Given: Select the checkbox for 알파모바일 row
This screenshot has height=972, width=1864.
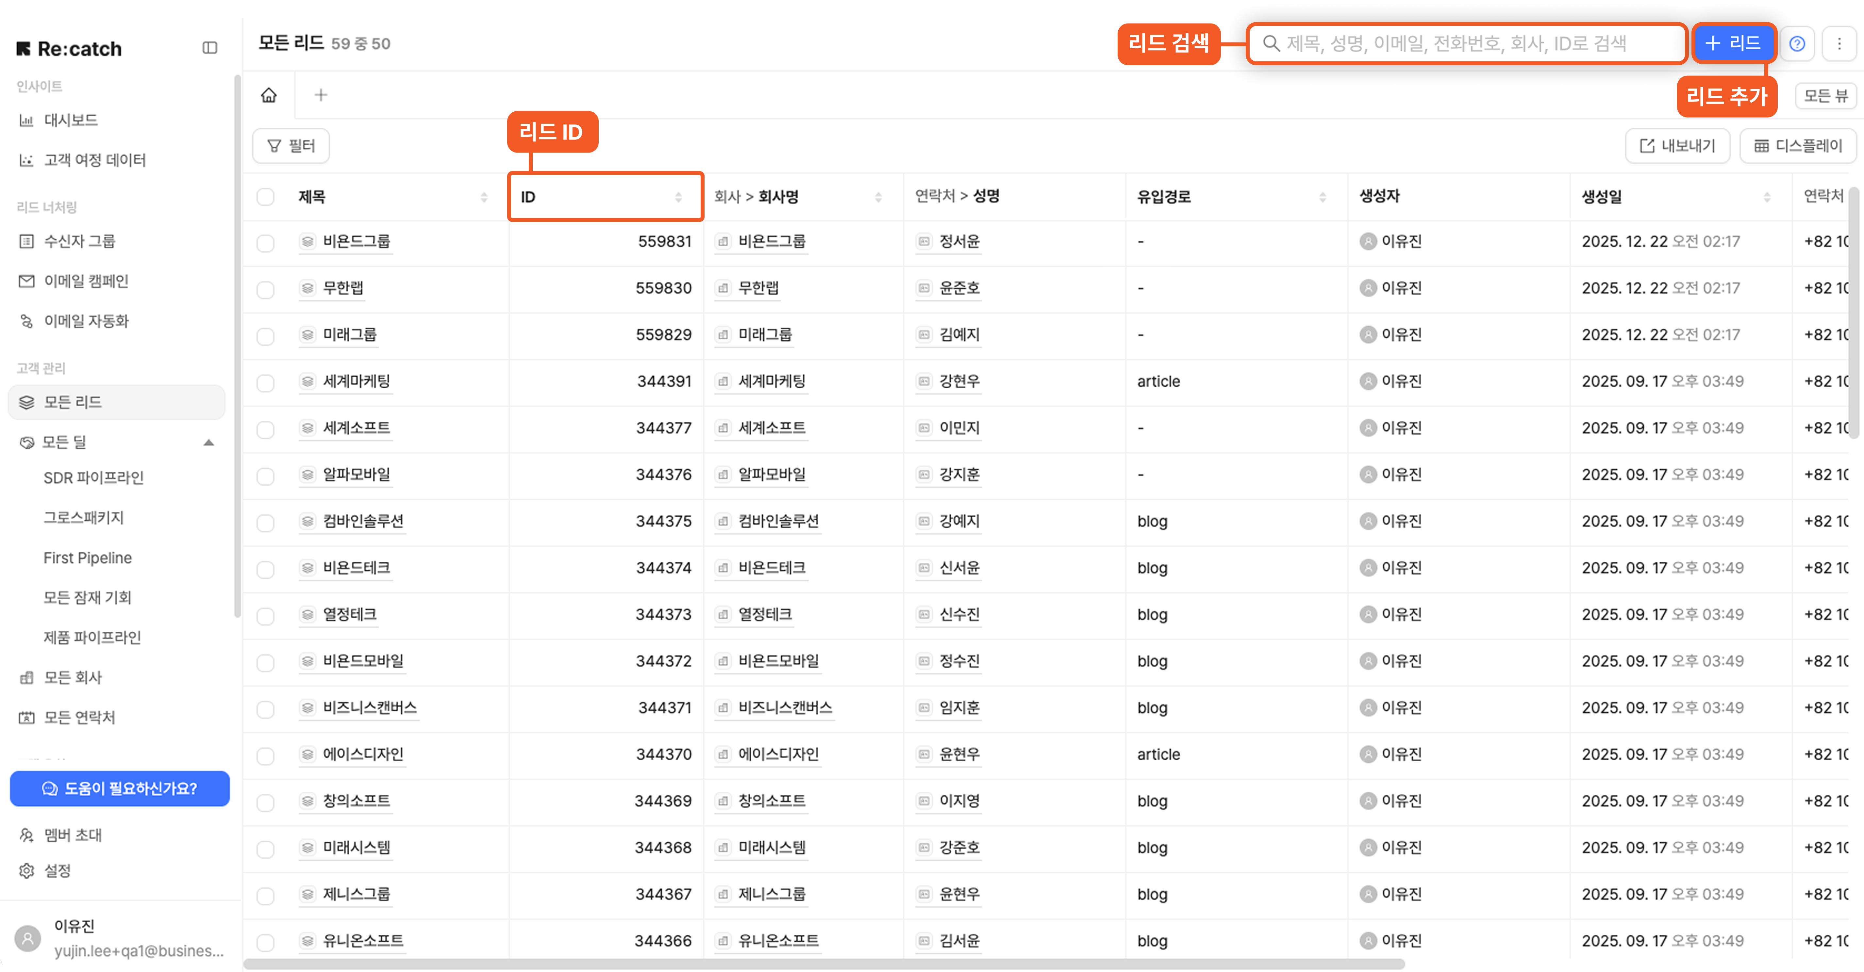Looking at the screenshot, I should (x=266, y=476).
